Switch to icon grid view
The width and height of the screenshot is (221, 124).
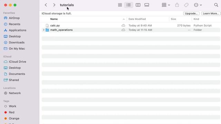pyautogui.click(x=120, y=5)
